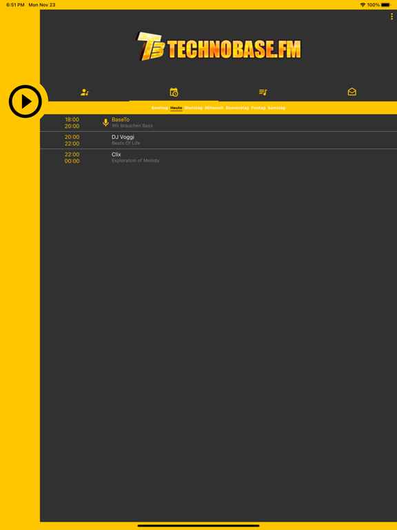Switch schedule to Dienstag
397x530 pixels.
tap(194, 108)
